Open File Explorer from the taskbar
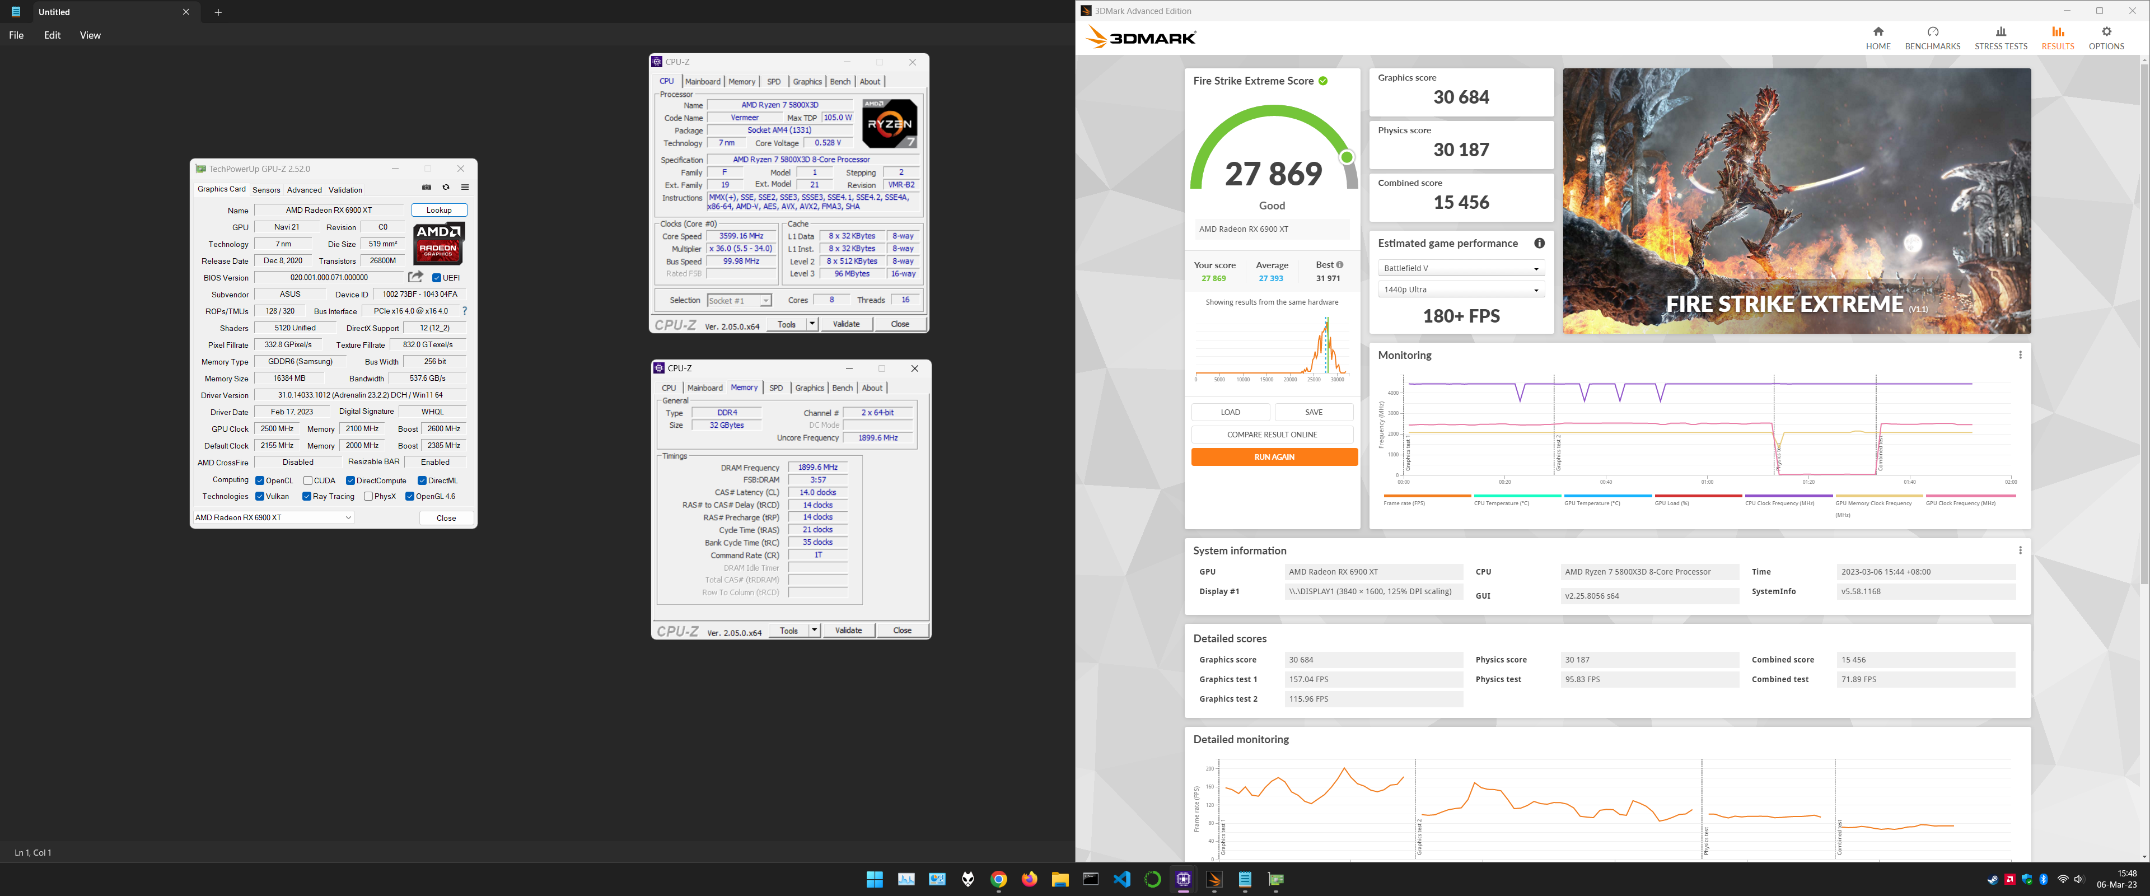Screen dimensions: 2150x896 (x=1060, y=879)
